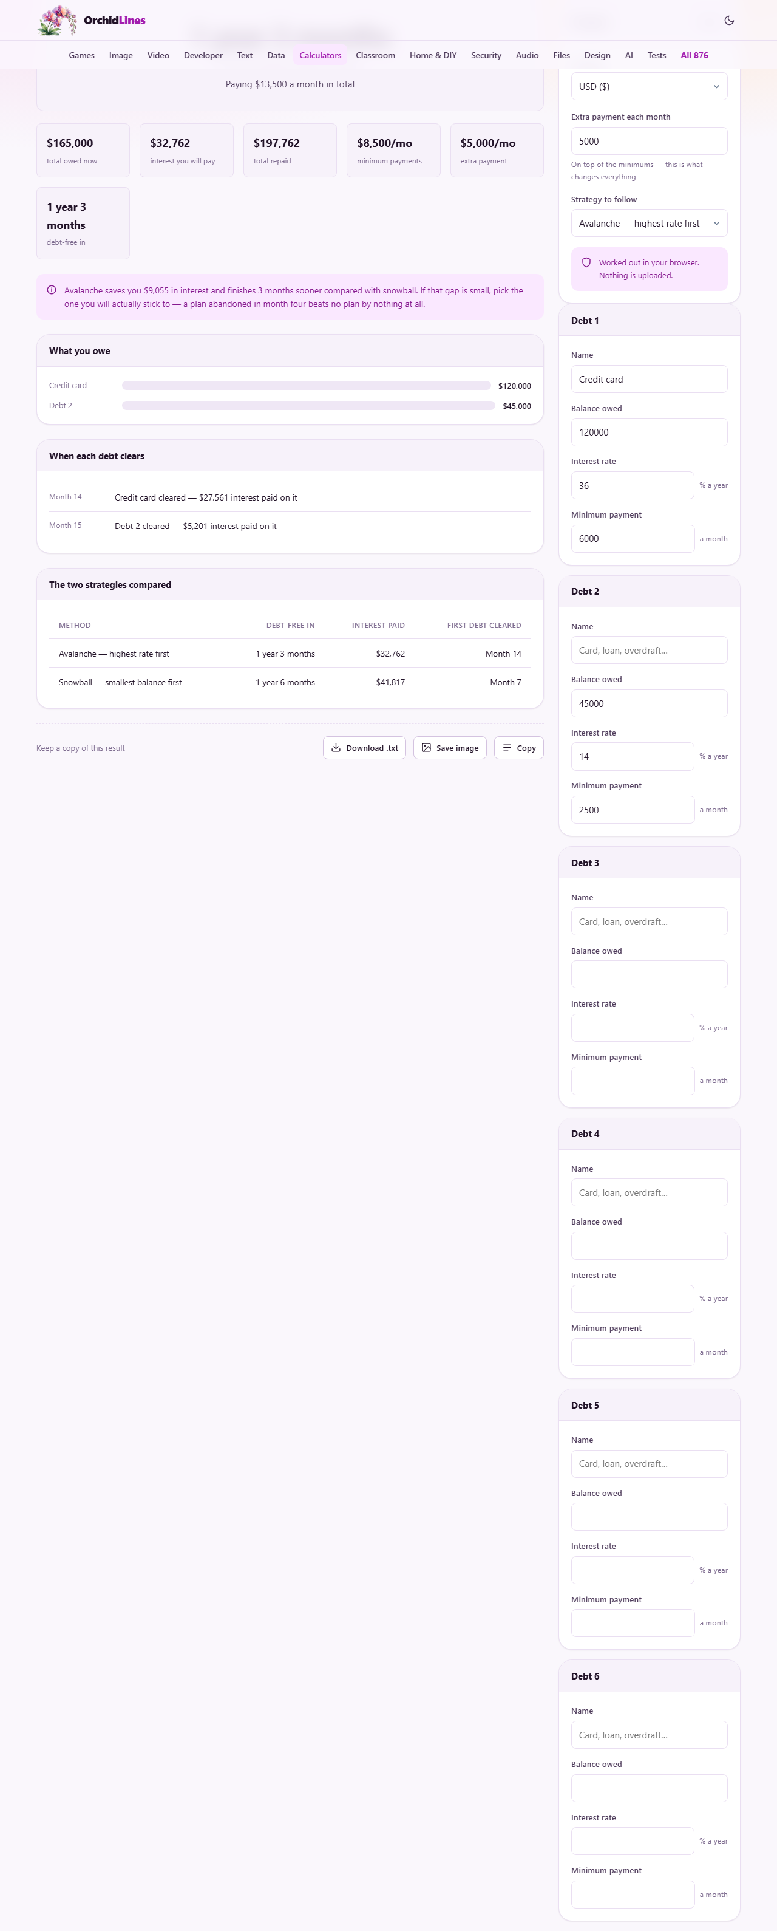Click the Debt 2 balance bar

click(x=309, y=406)
